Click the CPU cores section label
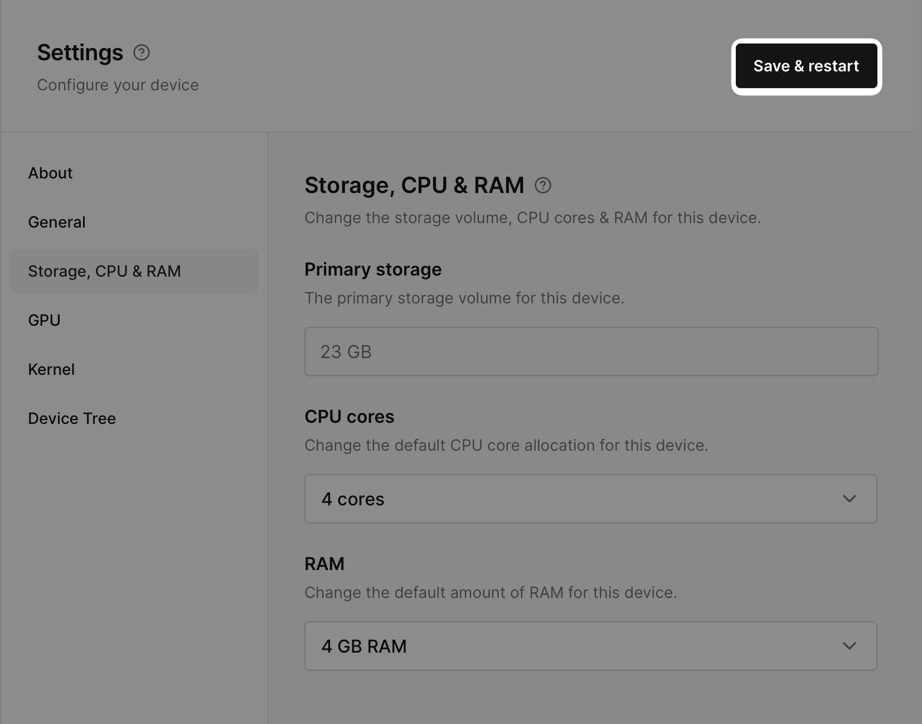Image resolution: width=922 pixels, height=724 pixels. click(349, 416)
